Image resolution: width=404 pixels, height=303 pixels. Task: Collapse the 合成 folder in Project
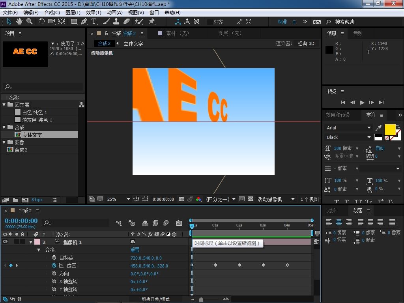[4, 127]
